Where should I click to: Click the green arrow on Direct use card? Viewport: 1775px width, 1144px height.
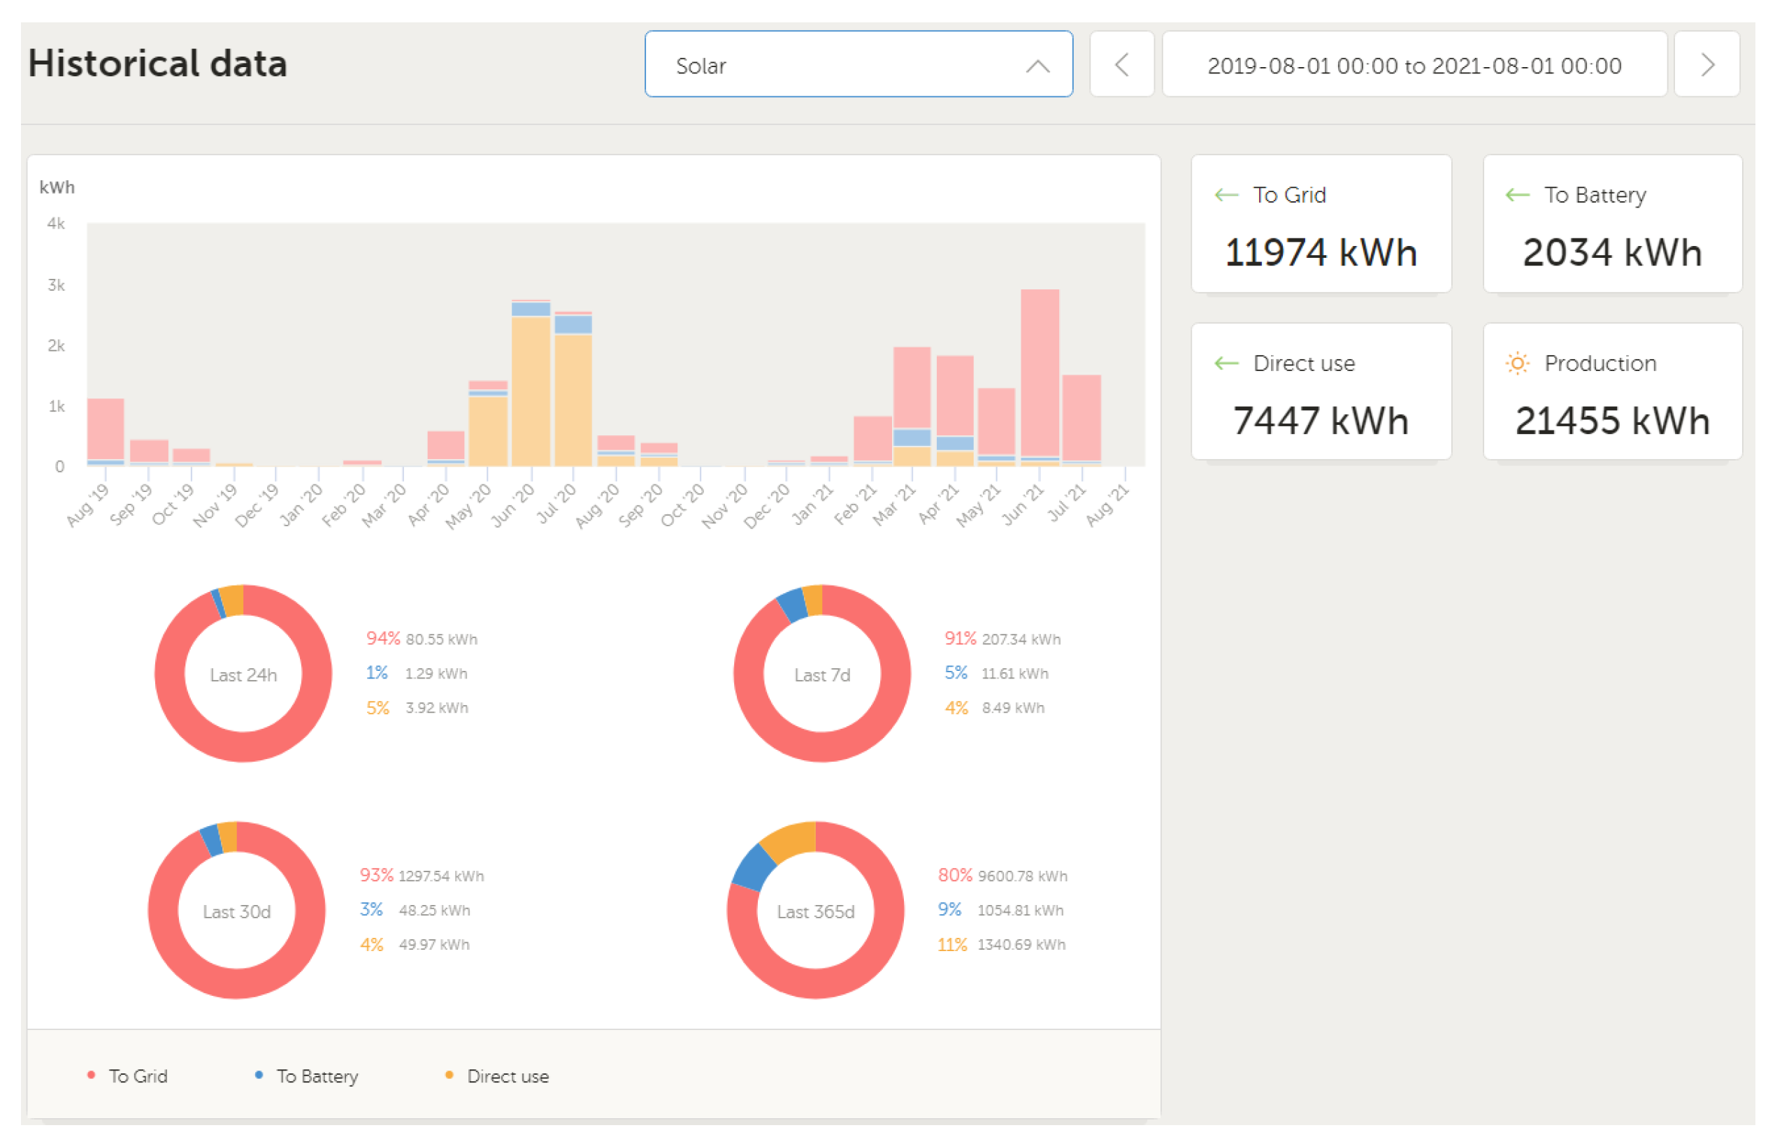coord(1226,363)
